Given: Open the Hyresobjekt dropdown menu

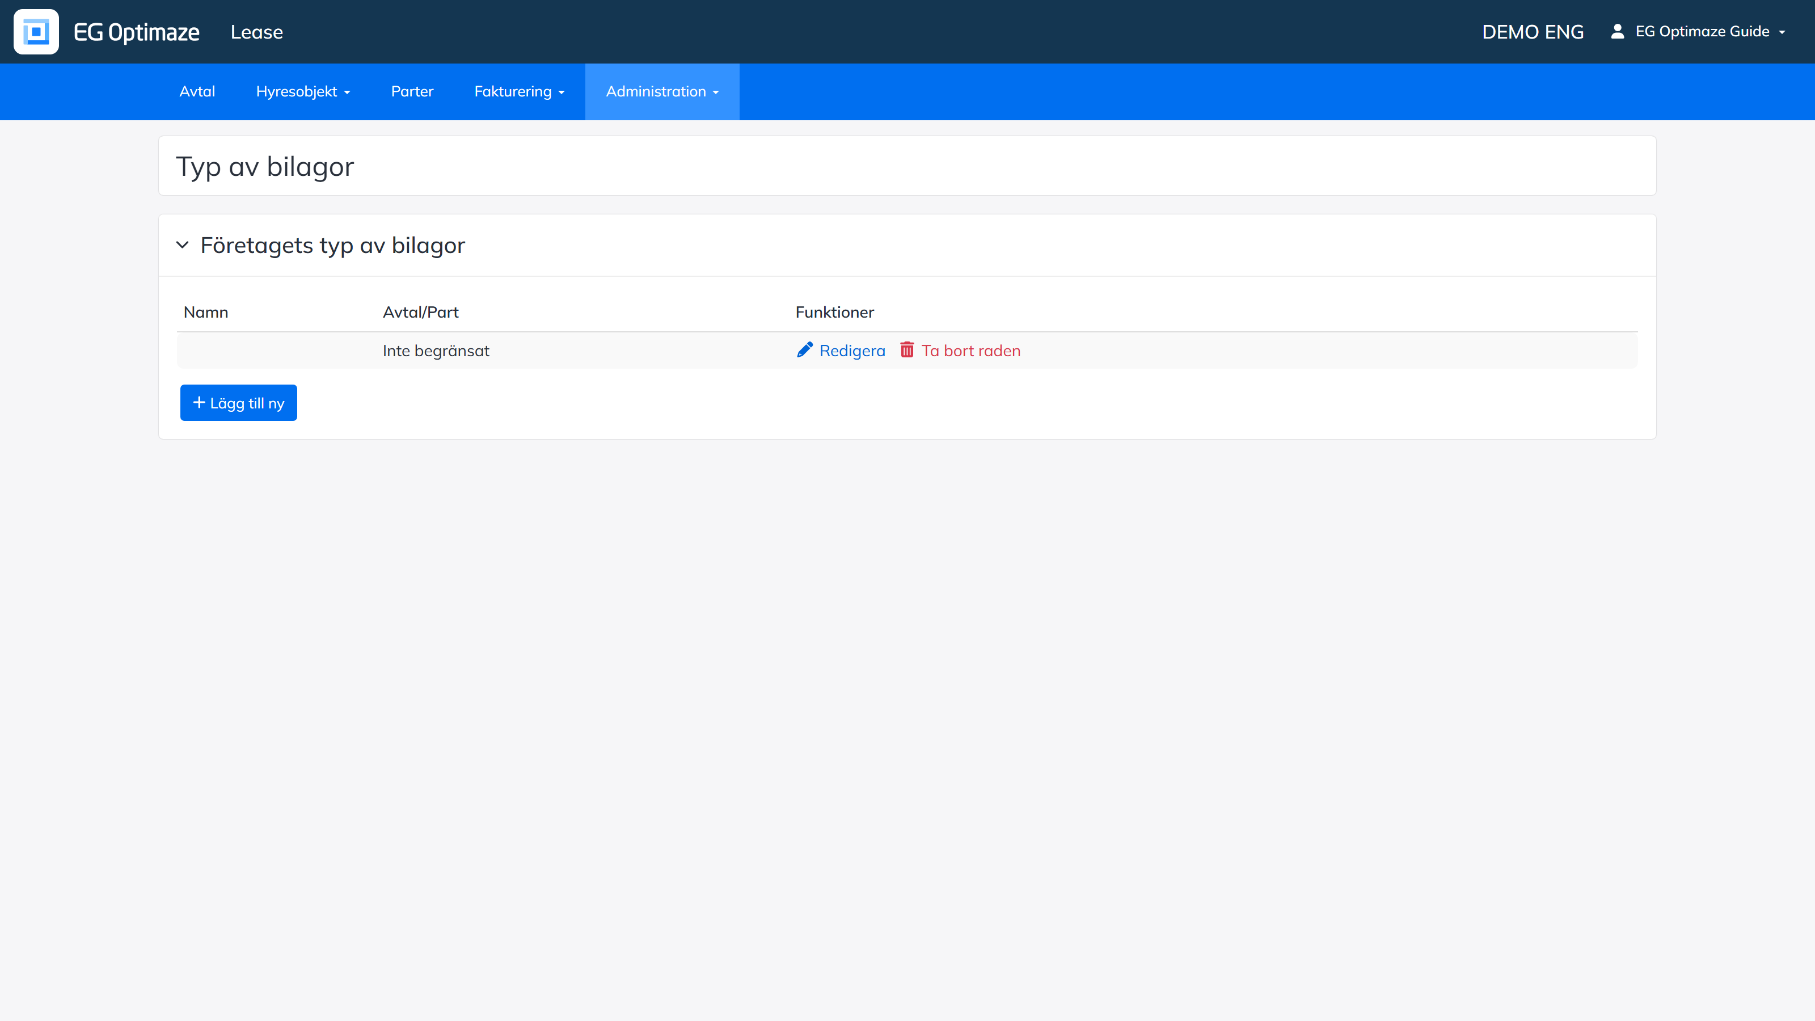Looking at the screenshot, I should tap(303, 91).
